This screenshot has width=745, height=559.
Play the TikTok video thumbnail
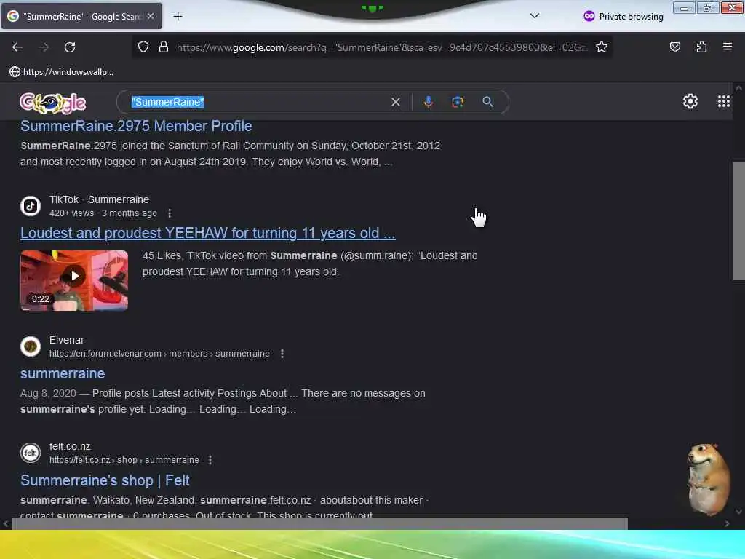[74, 280]
